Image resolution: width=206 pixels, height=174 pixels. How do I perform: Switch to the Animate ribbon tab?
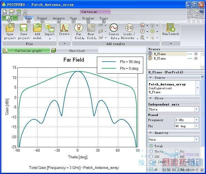point(59,18)
